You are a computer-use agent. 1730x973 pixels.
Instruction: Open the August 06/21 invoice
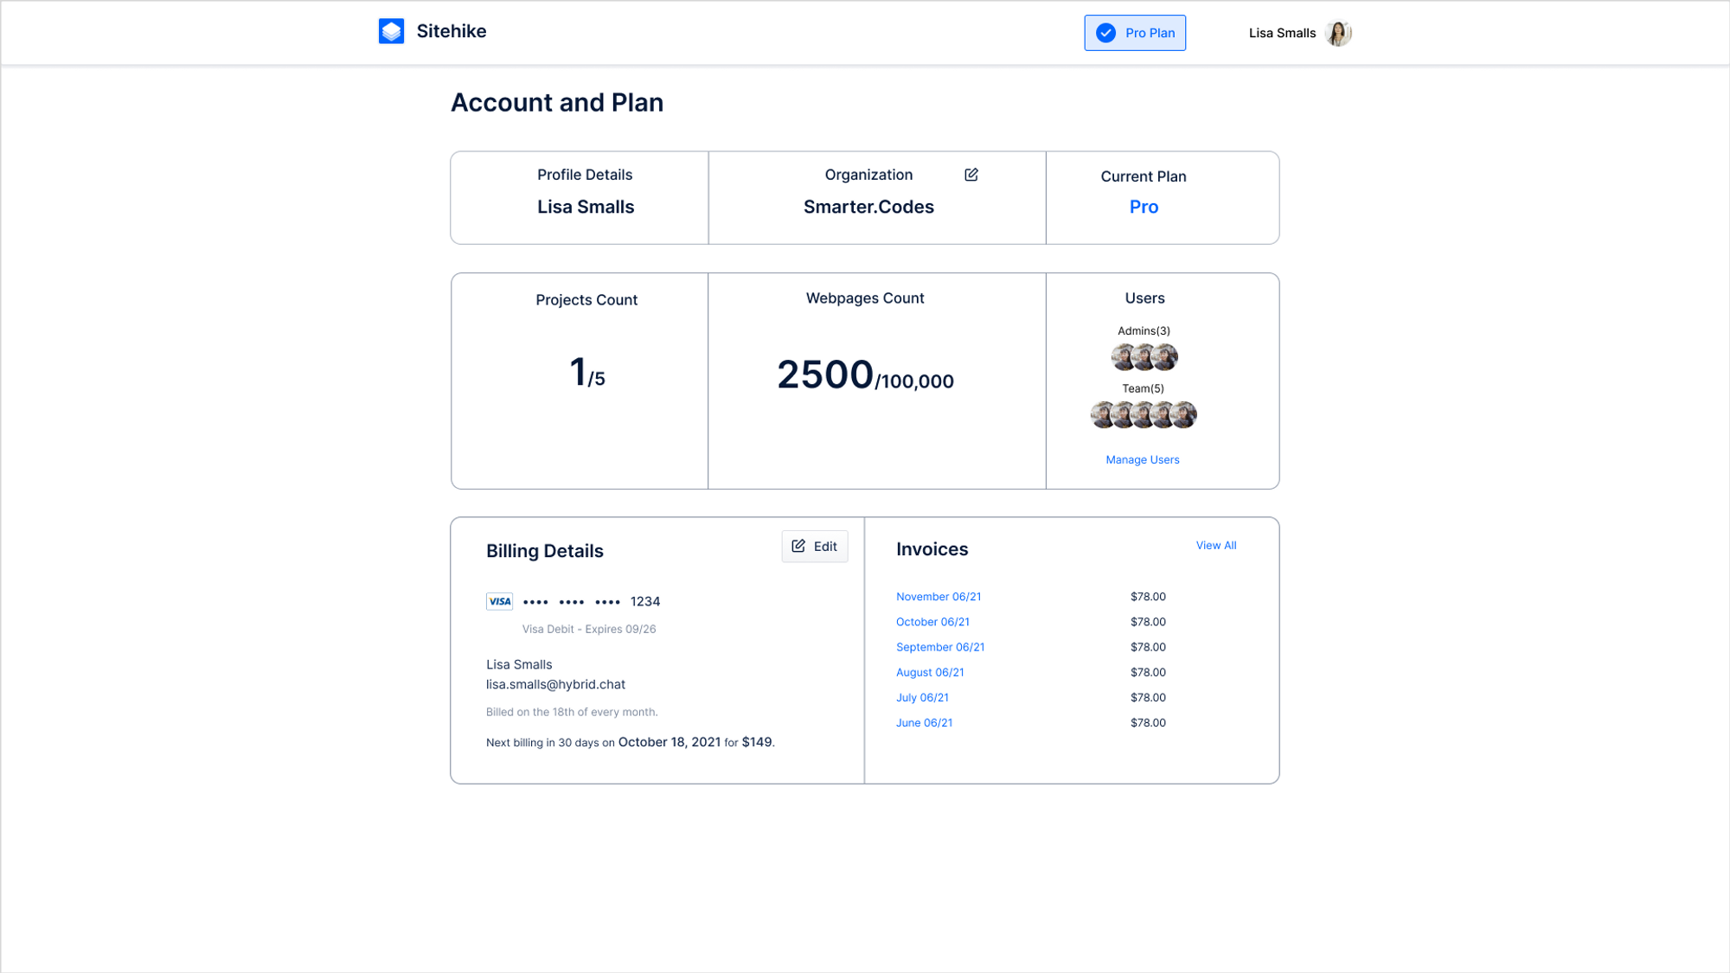[x=930, y=672]
